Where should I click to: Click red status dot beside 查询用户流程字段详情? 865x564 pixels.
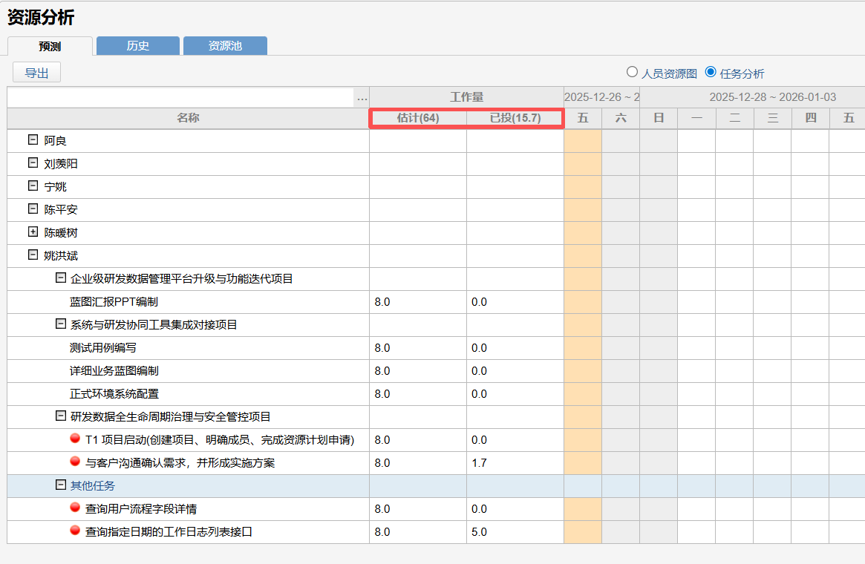tap(75, 508)
